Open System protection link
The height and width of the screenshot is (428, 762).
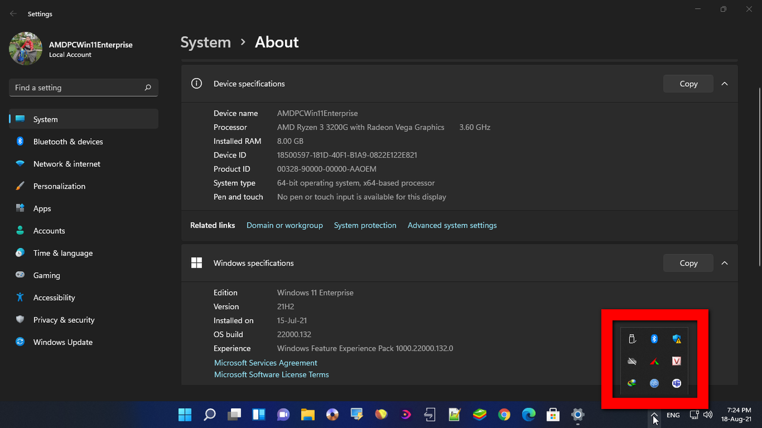point(365,225)
